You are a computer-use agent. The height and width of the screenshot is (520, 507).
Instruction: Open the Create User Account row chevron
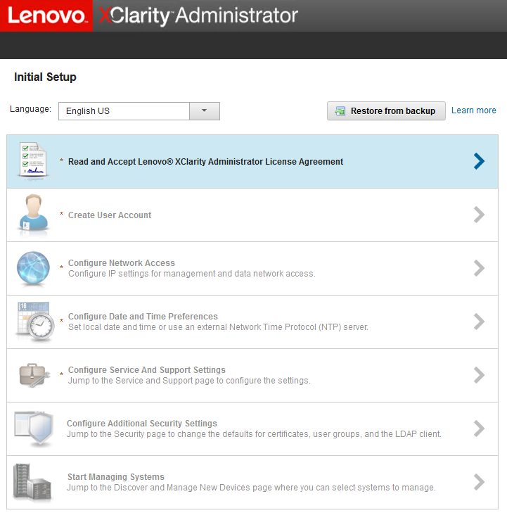click(x=479, y=215)
